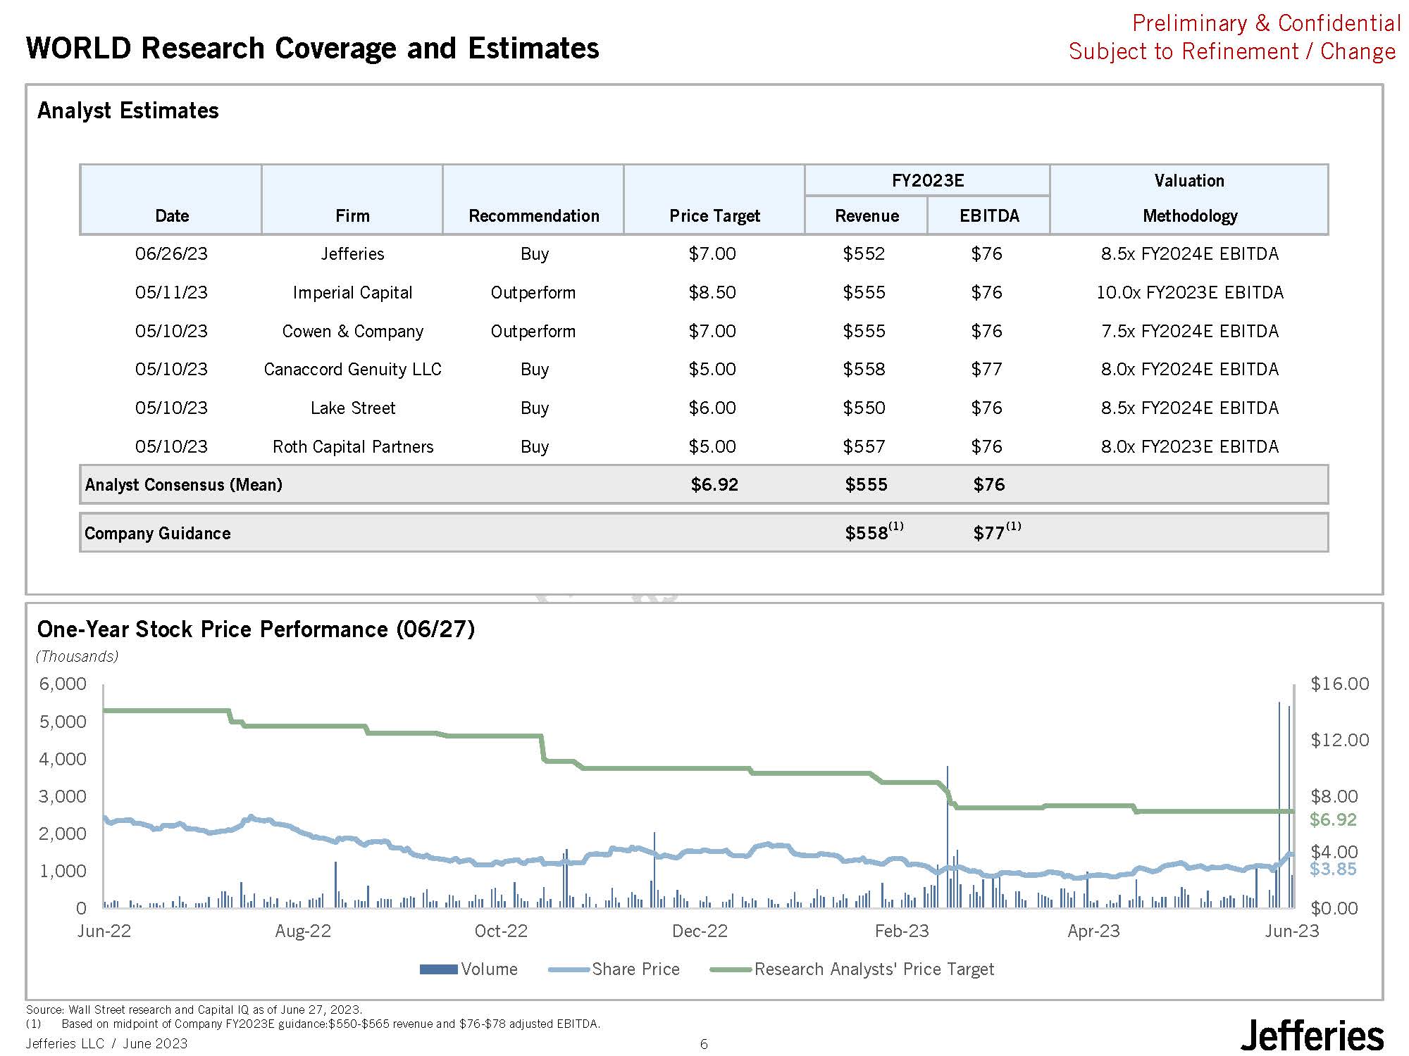The image size is (1409, 1056).
Task: Click the Volume legend color swatch
Action: pyautogui.click(x=438, y=969)
